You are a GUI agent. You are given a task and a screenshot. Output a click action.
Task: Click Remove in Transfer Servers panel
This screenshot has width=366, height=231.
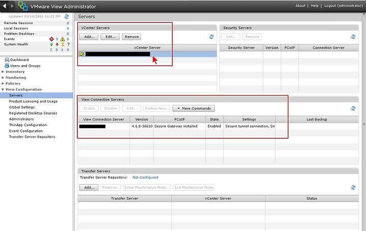tap(111, 187)
